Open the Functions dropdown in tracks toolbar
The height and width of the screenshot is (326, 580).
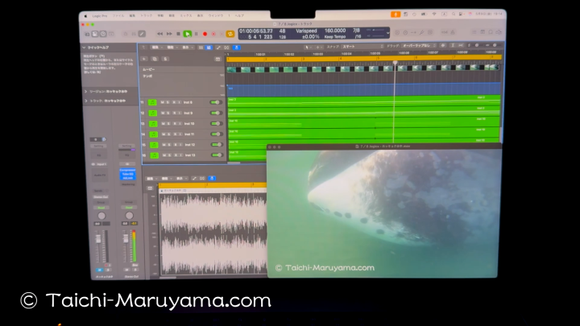pyautogui.click(x=172, y=47)
